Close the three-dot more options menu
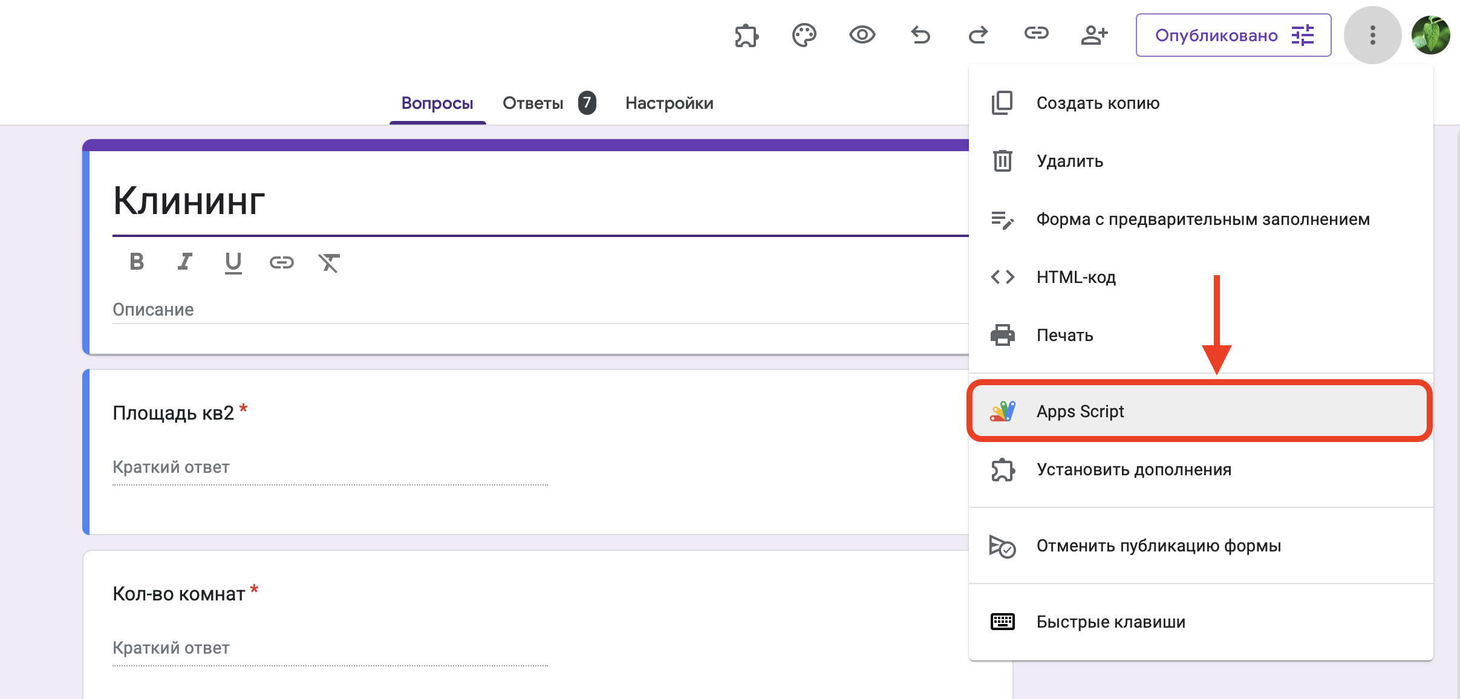This screenshot has height=699, width=1460. pos(1372,35)
